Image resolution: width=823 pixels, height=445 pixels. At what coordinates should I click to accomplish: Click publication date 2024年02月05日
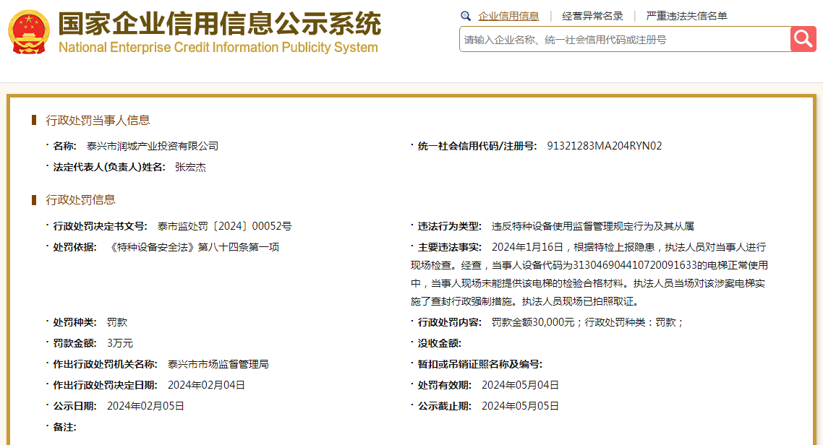click(x=145, y=406)
